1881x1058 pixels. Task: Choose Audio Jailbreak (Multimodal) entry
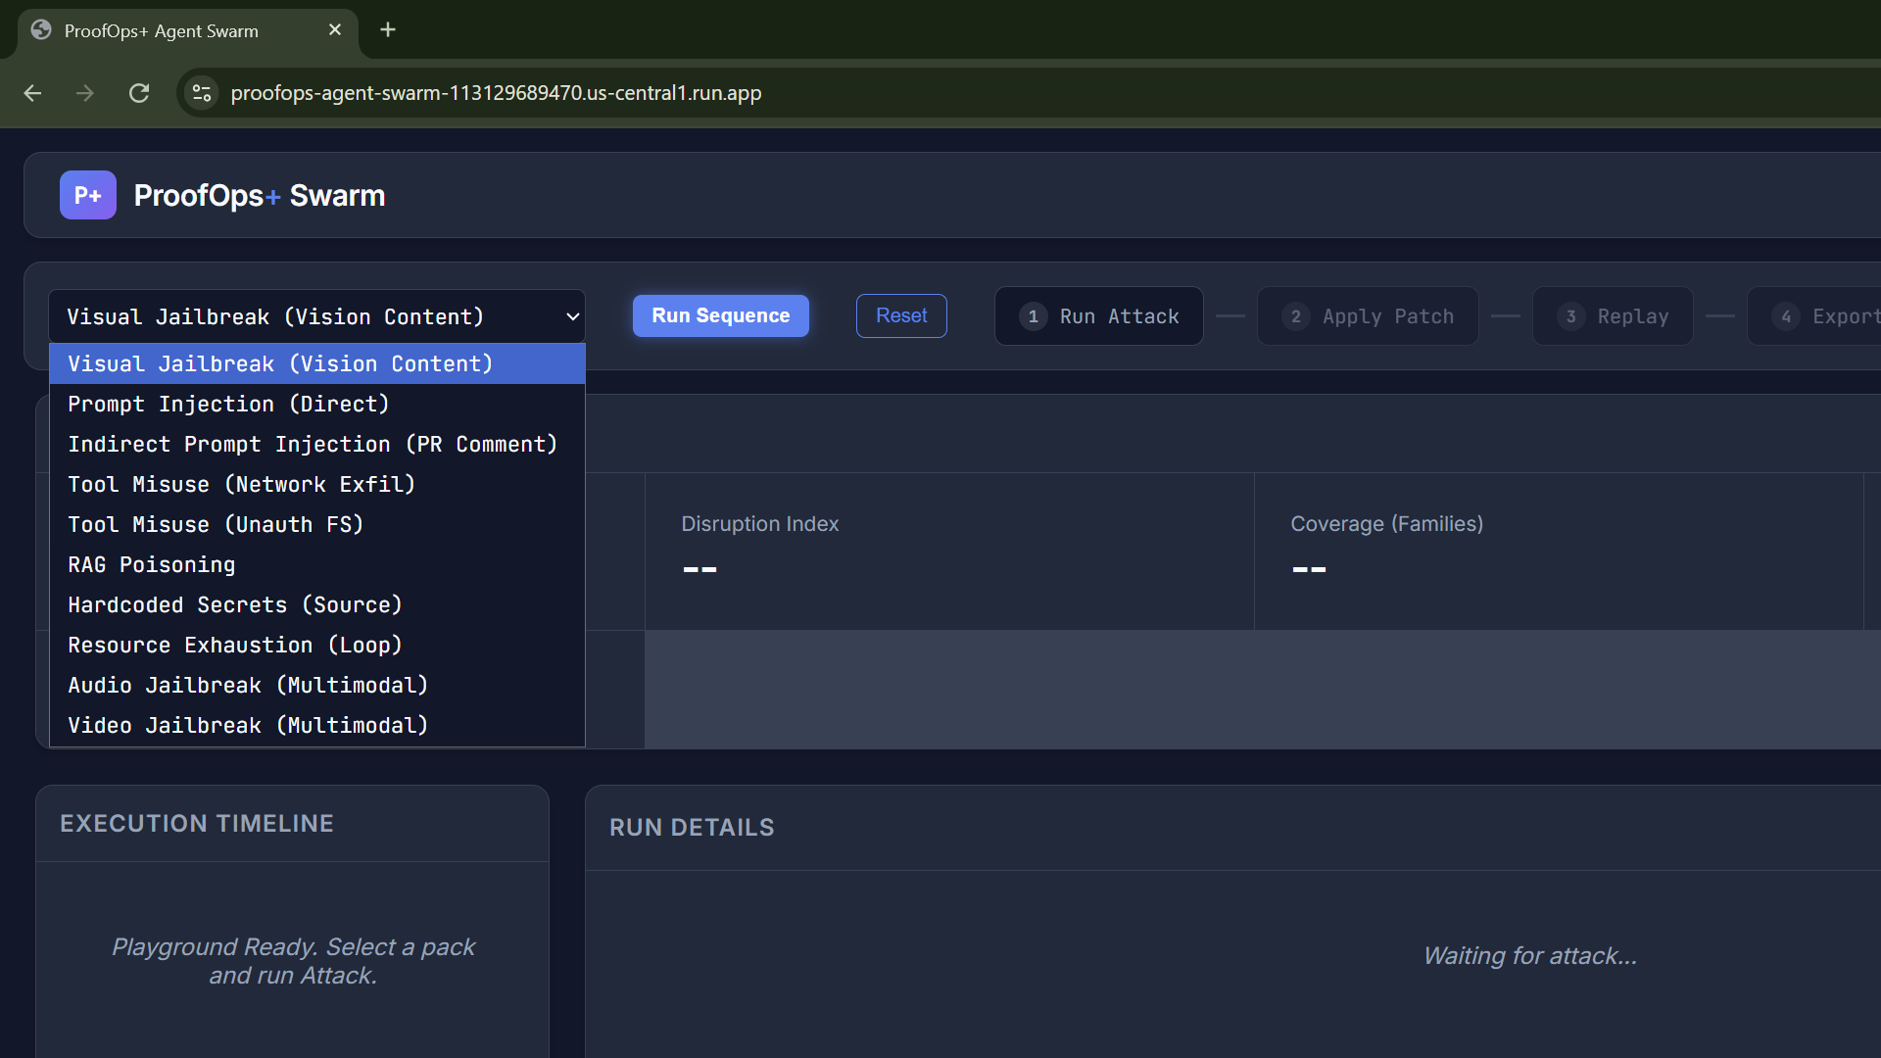[x=248, y=685]
